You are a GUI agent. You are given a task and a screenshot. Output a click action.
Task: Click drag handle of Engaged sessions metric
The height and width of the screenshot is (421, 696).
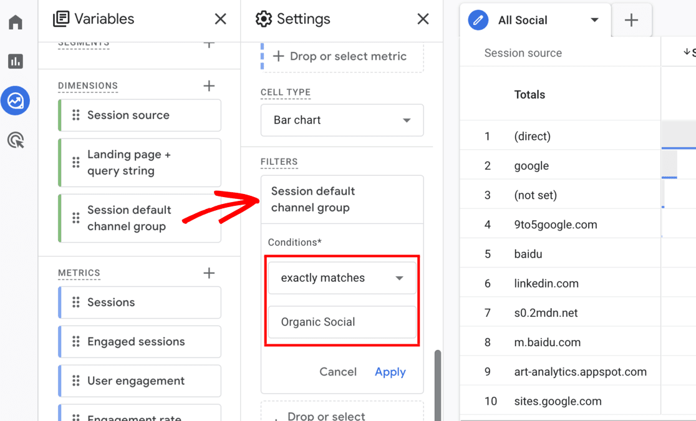76,342
